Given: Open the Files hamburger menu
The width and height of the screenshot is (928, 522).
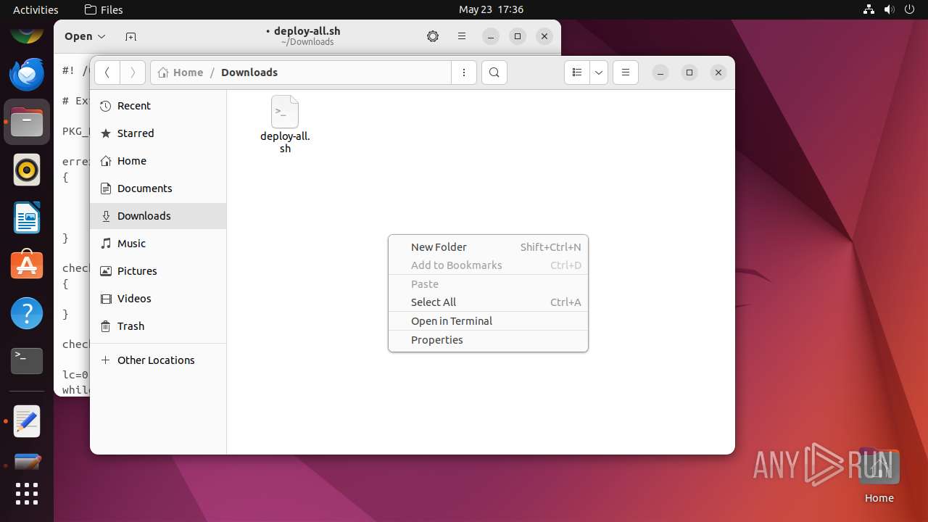Looking at the screenshot, I should point(626,72).
